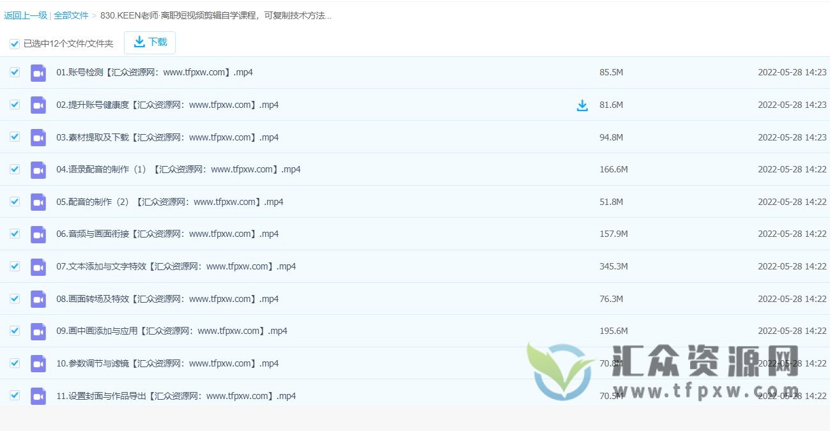Toggle the select-all checkbox in the header bar
Screen dimensions: 830x431
[x=14, y=43]
